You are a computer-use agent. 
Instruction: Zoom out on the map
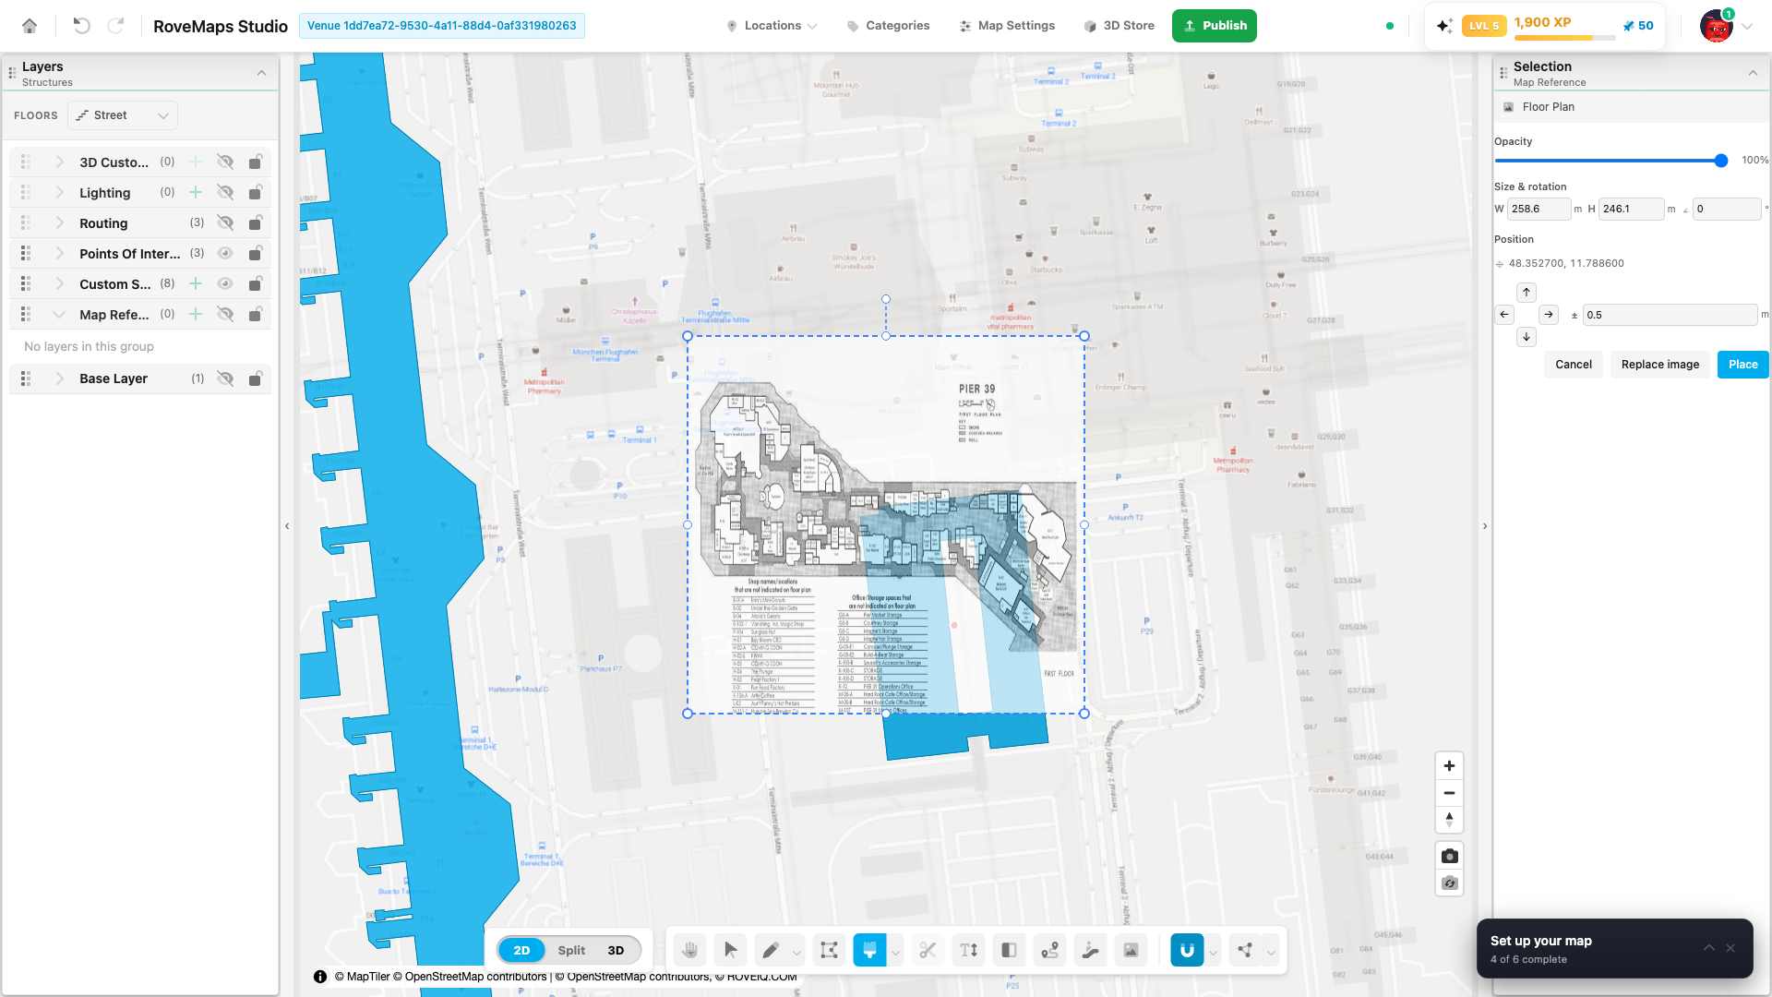pyautogui.click(x=1449, y=793)
